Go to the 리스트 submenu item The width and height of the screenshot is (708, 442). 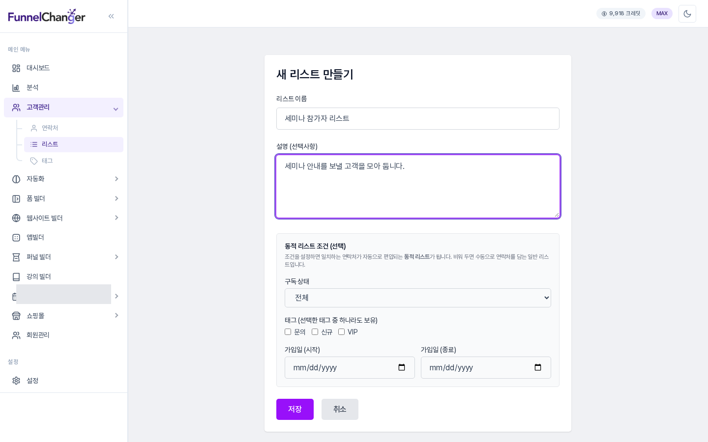coord(74,144)
